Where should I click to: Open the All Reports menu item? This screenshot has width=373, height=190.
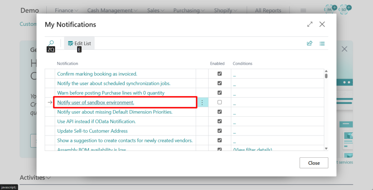click(x=268, y=11)
